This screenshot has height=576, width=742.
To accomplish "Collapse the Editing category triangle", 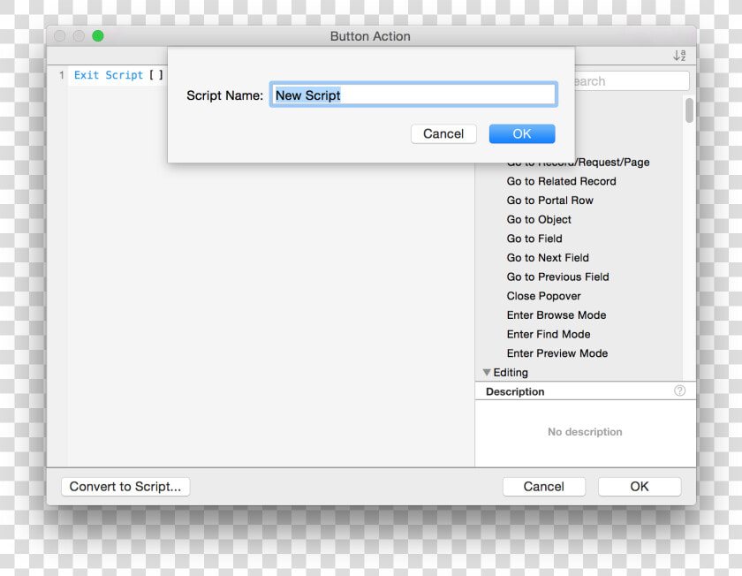I will click(487, 373).
